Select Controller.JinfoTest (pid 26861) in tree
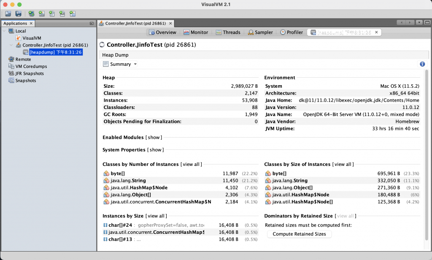The image size is (432, 260). [x=52, y=45]
